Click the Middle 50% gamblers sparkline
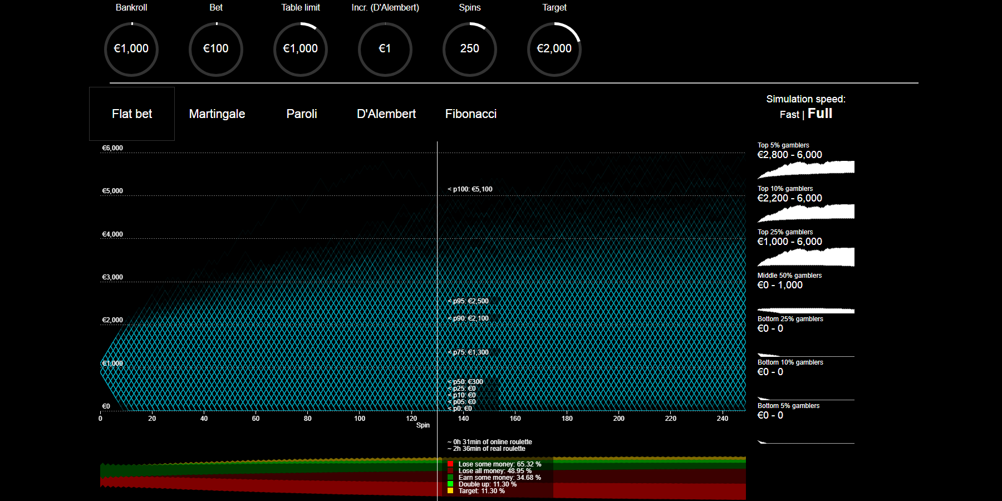 805,310
